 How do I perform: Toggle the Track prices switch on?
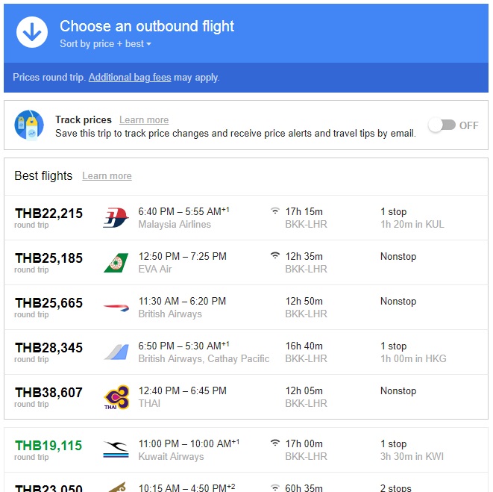click(x=442, y=125)
